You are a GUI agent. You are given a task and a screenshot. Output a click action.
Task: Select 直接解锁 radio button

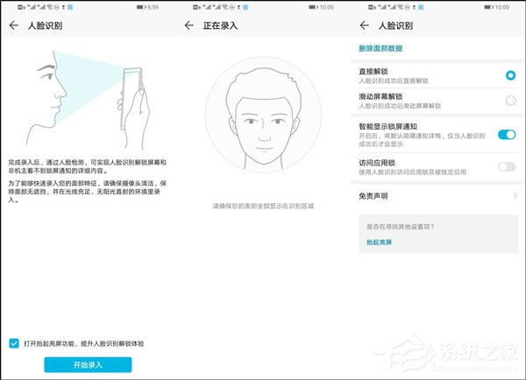click(510, 75)
